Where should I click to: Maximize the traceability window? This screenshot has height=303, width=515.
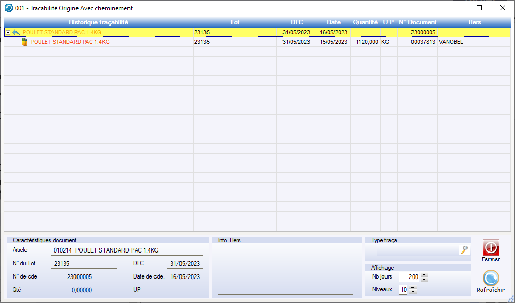[x=479, y=8]
